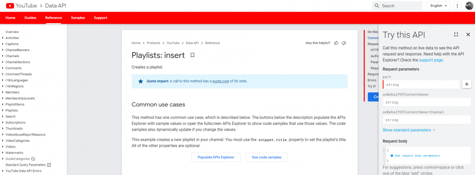Select the Reference tab

click(x=53, y=18)
